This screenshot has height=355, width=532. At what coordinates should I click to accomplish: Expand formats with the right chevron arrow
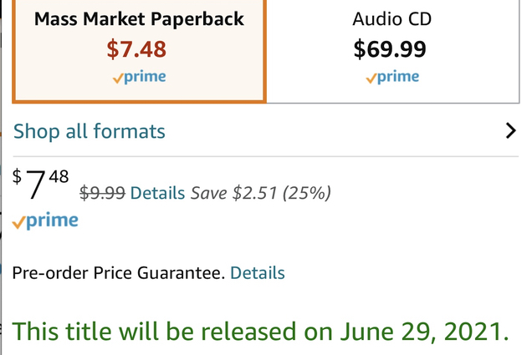click(x=511, y=131)
